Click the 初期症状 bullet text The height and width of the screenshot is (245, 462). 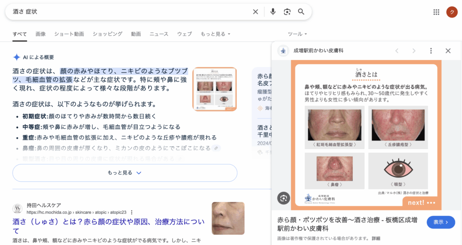pyautogui.click(x=89, y=117)
